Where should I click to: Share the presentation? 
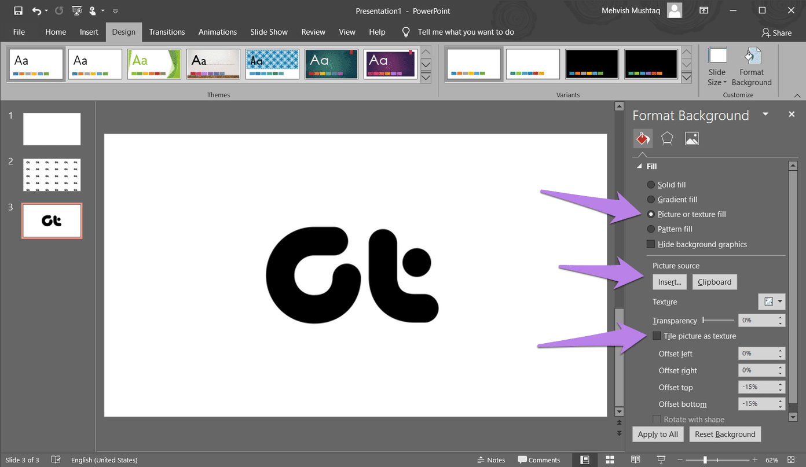(x=776, y=32)
